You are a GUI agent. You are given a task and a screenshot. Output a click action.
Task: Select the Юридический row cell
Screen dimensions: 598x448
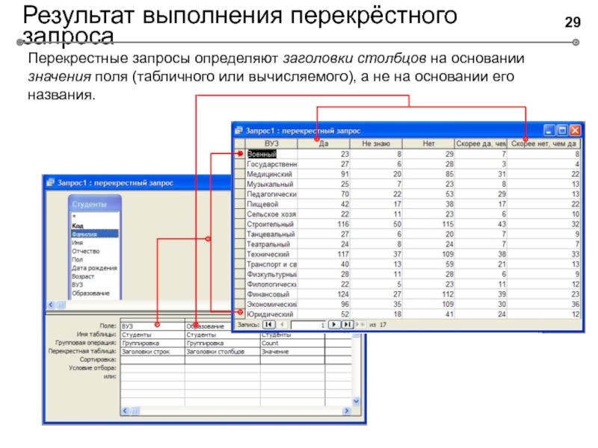(x=271, y=314)
